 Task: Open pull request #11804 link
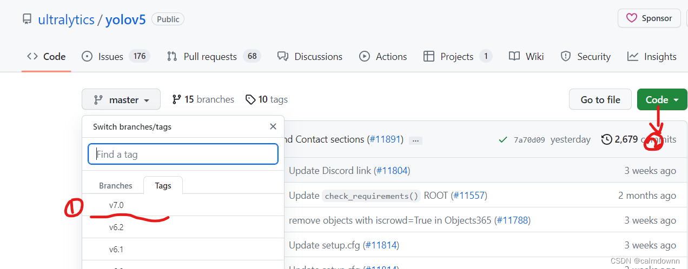point(392,171)
